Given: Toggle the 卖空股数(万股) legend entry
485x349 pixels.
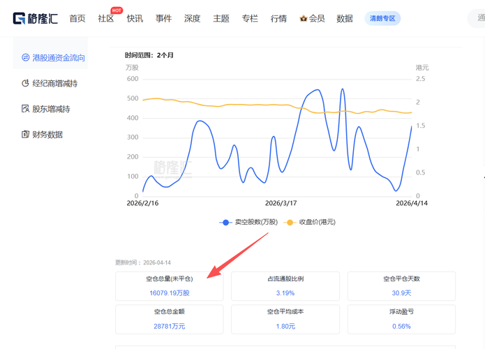Looking at the screenshot, I should (x=248, y=222).
